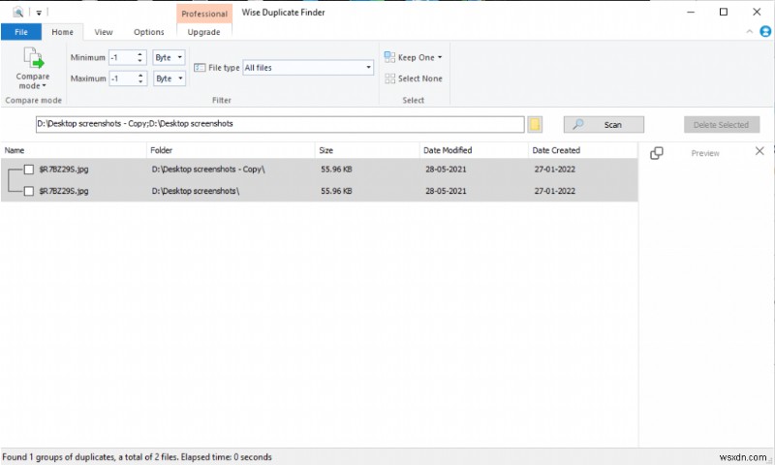Click the copy icon in preview panel

click(657, 153)
